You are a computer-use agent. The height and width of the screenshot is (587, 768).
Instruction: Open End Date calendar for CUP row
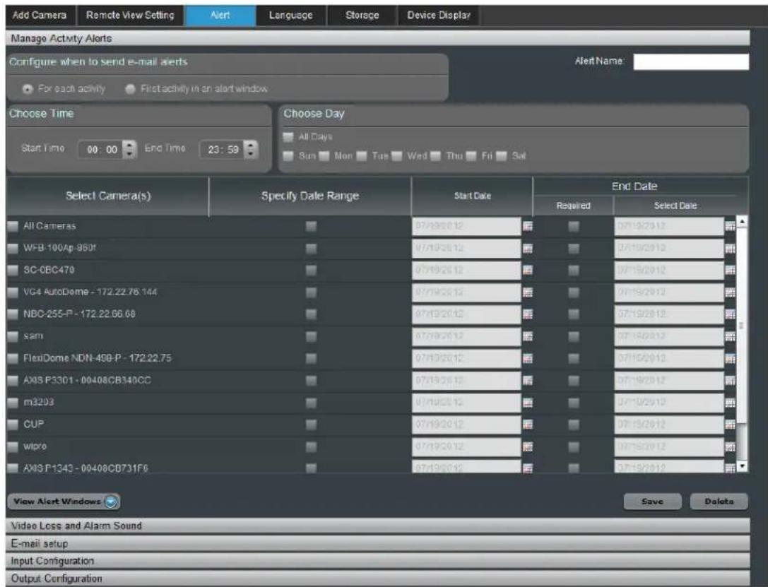pos(730,425)
